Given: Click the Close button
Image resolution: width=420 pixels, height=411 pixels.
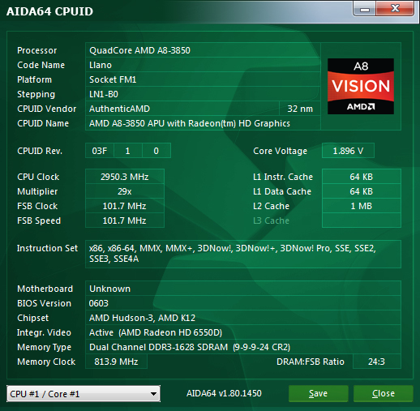Looking at the screenshot, I should [384, 393].
